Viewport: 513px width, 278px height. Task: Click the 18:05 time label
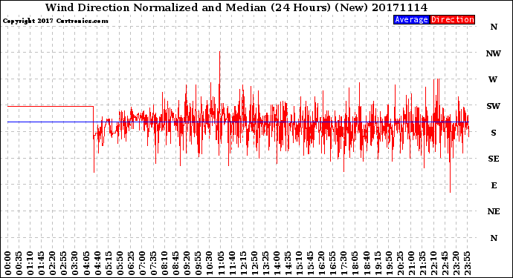point(355,263)
